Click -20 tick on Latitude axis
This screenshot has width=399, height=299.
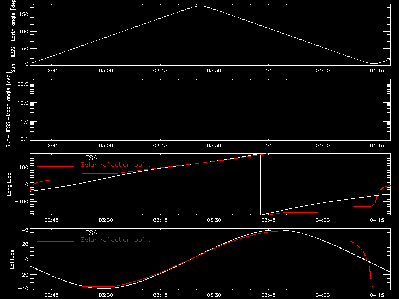click(x=23, y=275)
